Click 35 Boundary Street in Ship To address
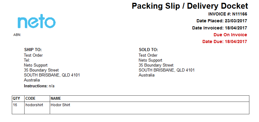259x122 pixels. click(41, 70)
